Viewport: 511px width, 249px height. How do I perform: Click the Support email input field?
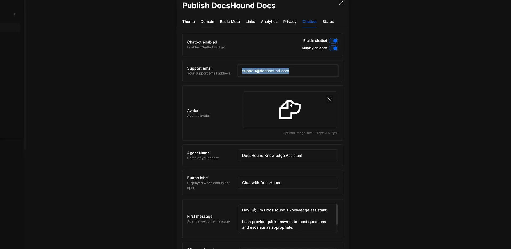click(288, 71)
